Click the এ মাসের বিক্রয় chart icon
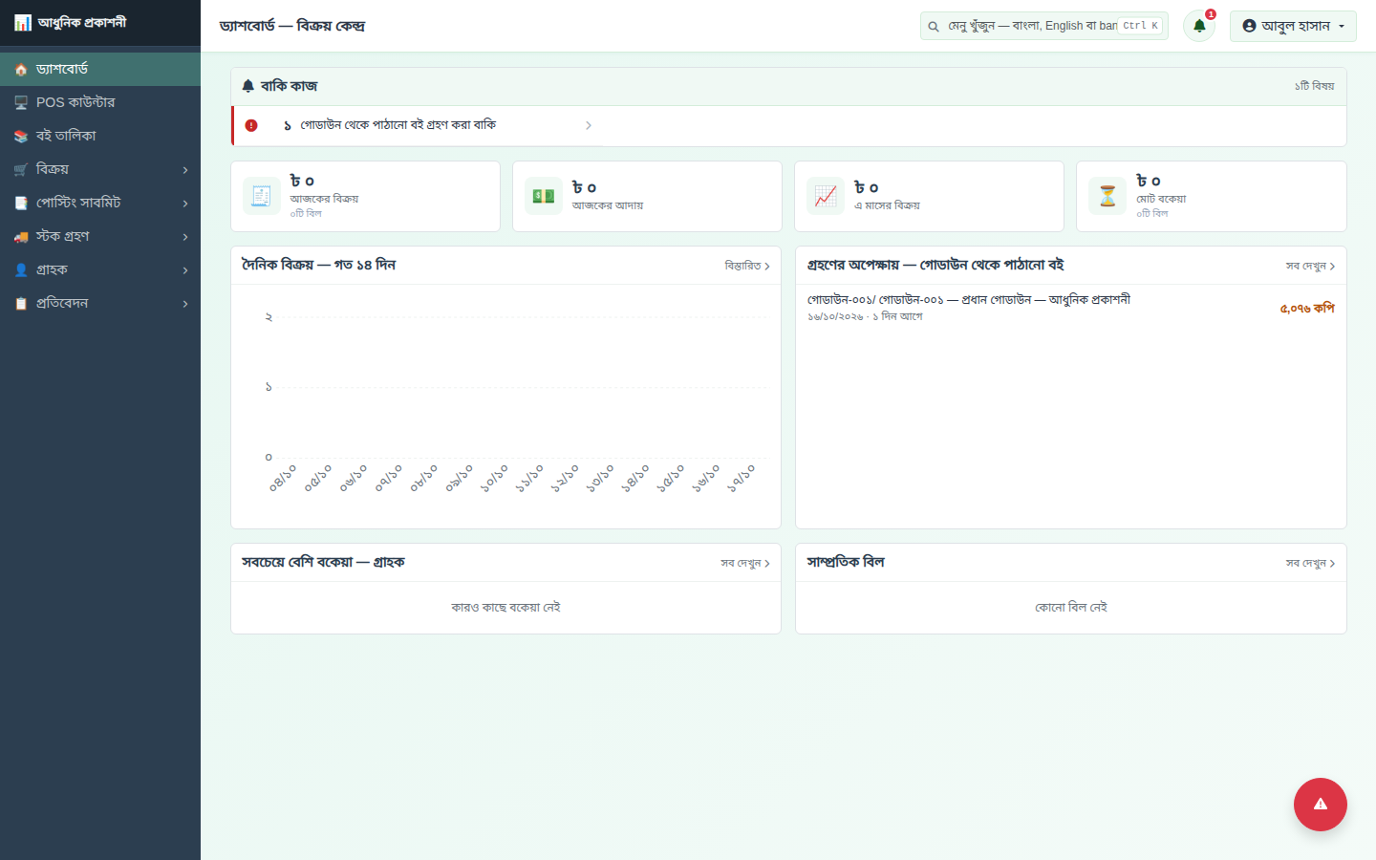 [826, 196]
